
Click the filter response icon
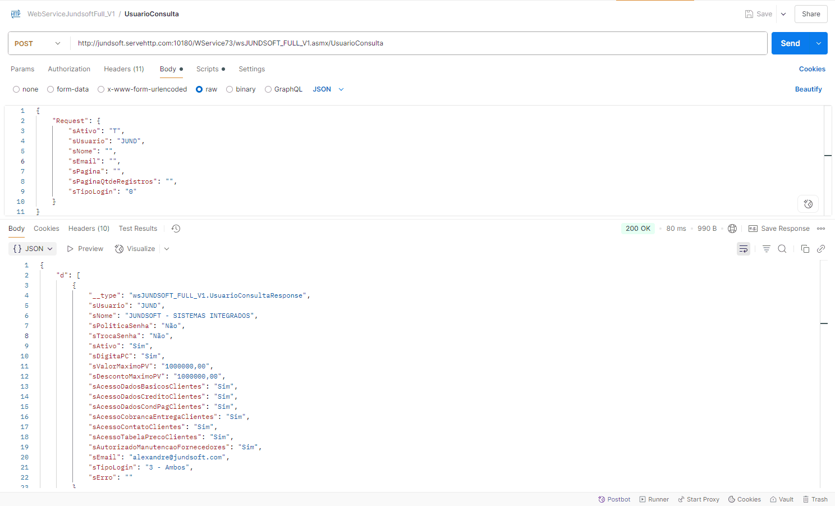click(x=766, y=249)
